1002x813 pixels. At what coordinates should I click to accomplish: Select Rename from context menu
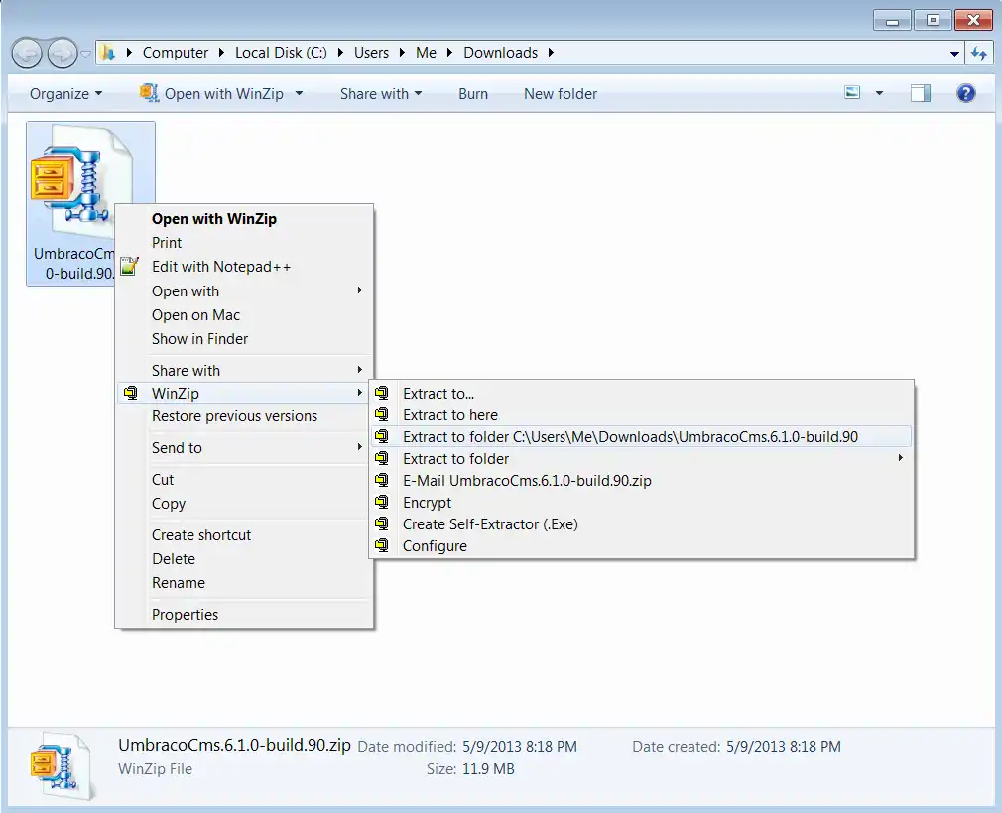pyautogui.click(x=244, y=582)
